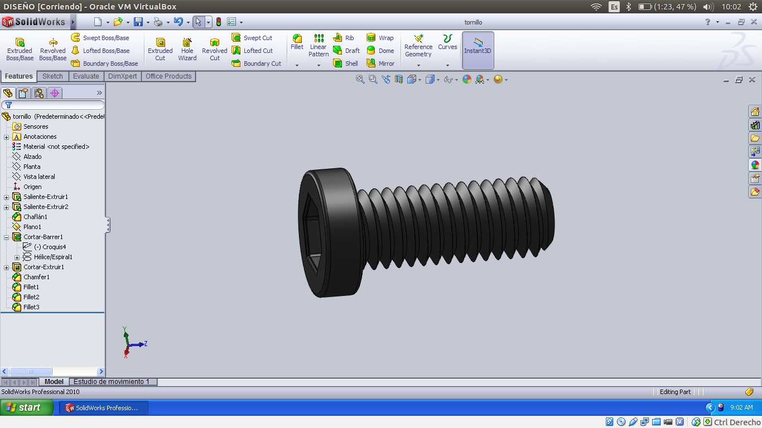762x428 pixels.
Task: Expand the SolidWorks menu arrow
Action: point(73,22)
